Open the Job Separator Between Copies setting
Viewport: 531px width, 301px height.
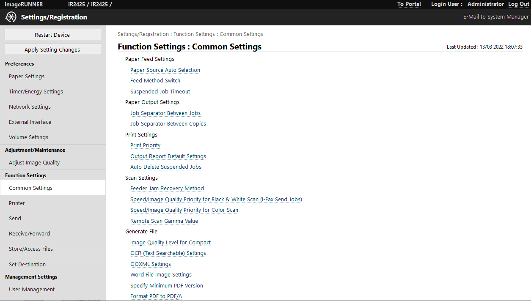168,124
